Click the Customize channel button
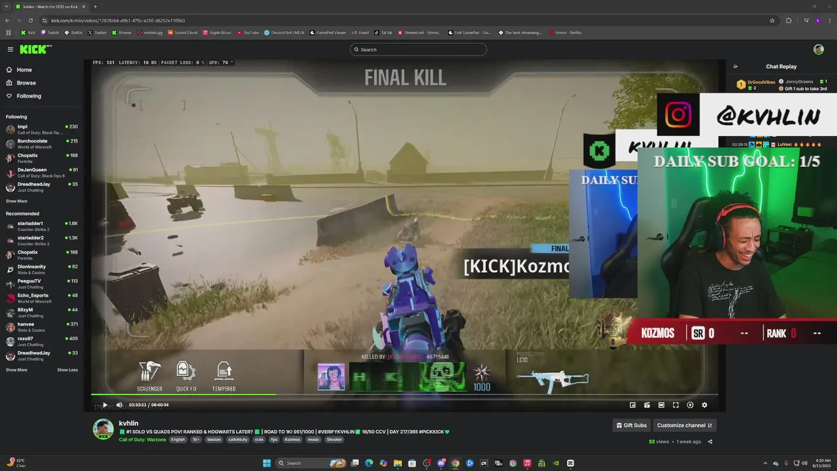The image size is (837, 471). coord(685,425)
